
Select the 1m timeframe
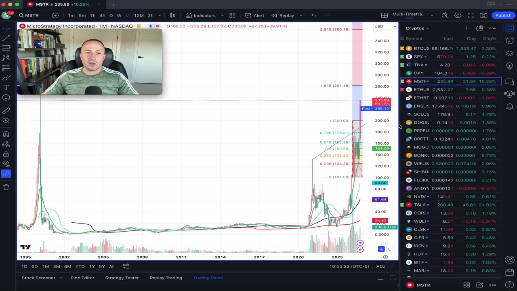point(71,15)
